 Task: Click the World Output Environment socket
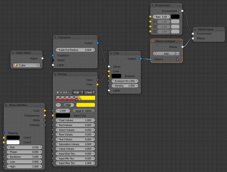[x=193, y=34]
